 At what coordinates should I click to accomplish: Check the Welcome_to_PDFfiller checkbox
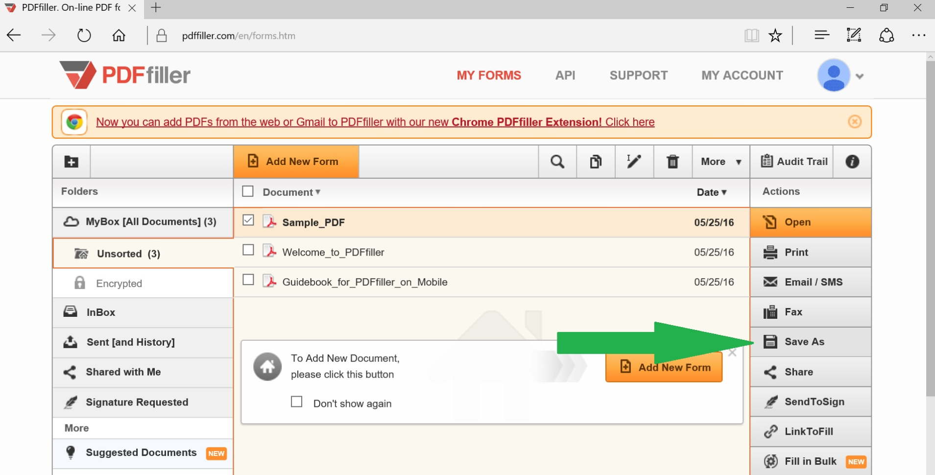tap(248, 250)
